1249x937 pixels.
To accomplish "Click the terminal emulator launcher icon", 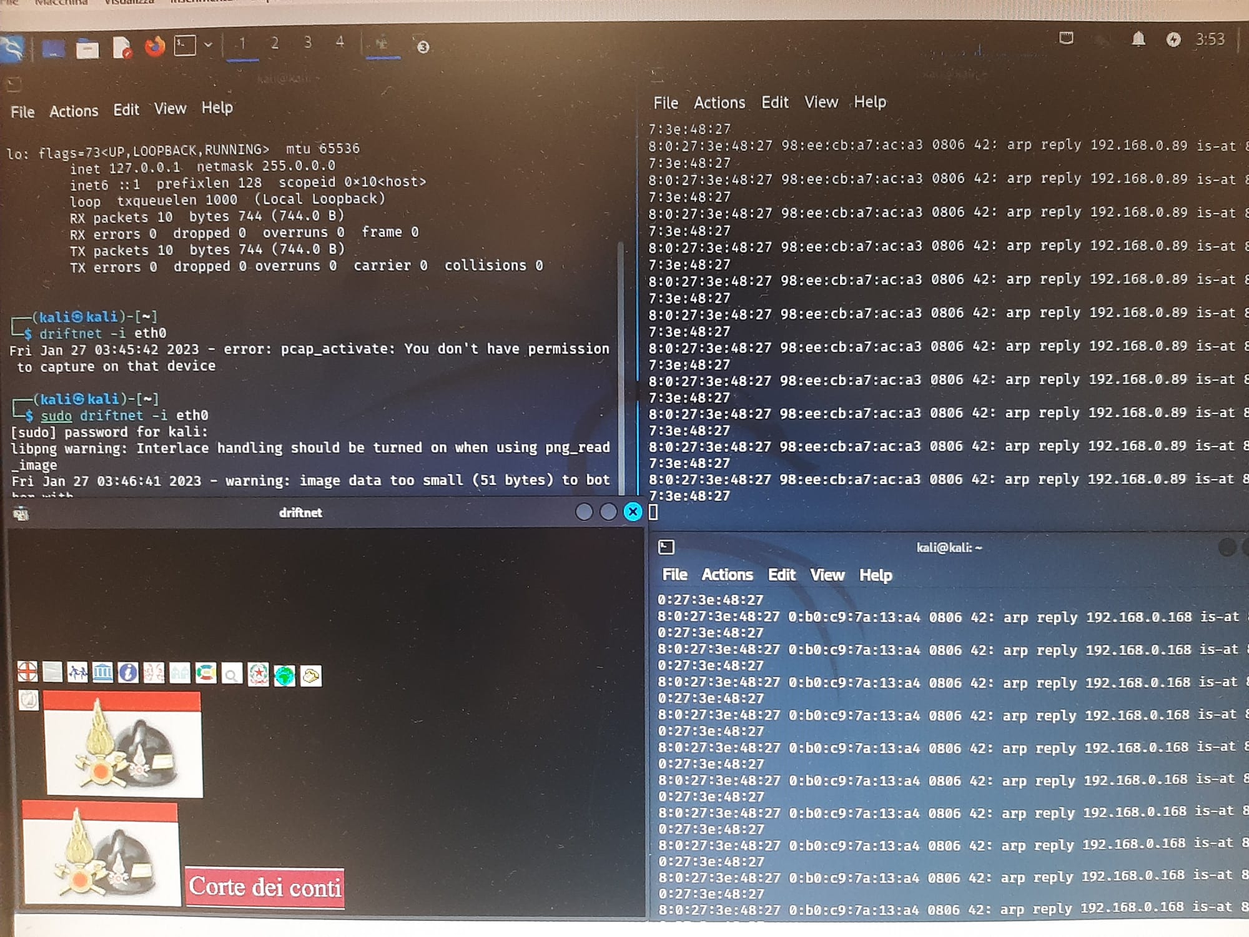I will coord(185,46).
